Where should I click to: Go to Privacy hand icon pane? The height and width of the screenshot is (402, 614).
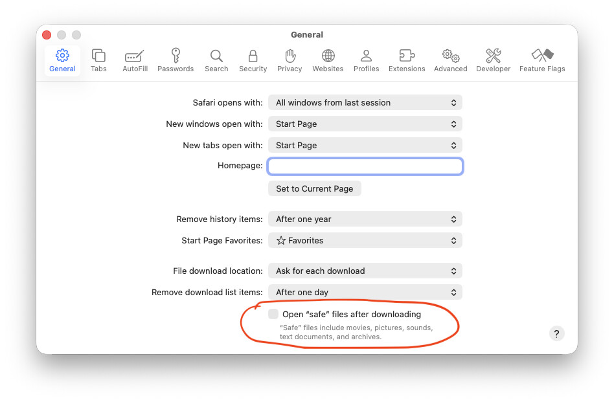290,61
